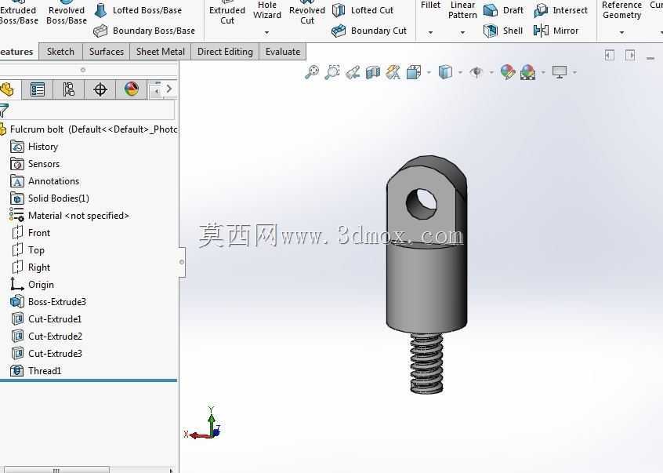
Task: Open the View Orientation dropdown arrow
Action: click(429, 73)
